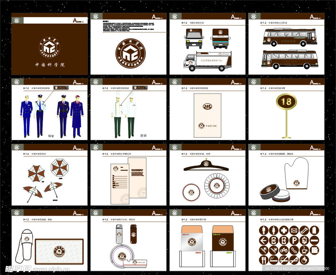Click the rectangular floor mat with logo
This screenshot has height=275, width=336.
(59, 251)
